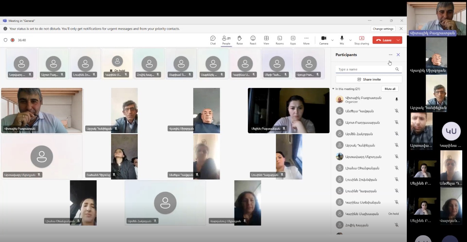This screenshot has height=242, width=467.
Task: Select Վլադիկ Միրզոյան's video tile in the grid
Action: click(x=206, y=110)
